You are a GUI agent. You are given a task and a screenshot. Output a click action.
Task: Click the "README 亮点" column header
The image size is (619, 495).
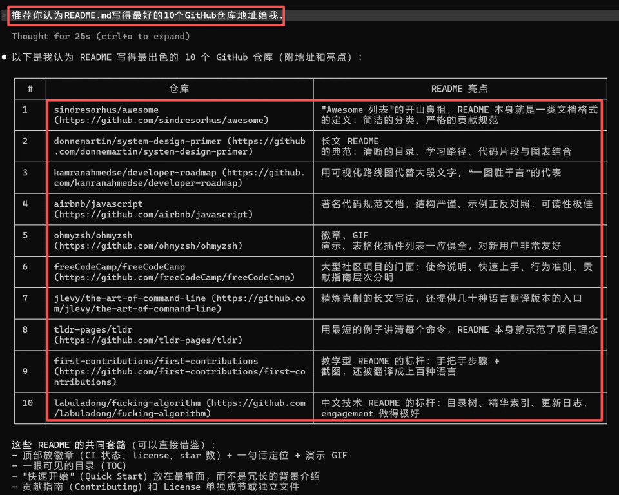(460, 89)
